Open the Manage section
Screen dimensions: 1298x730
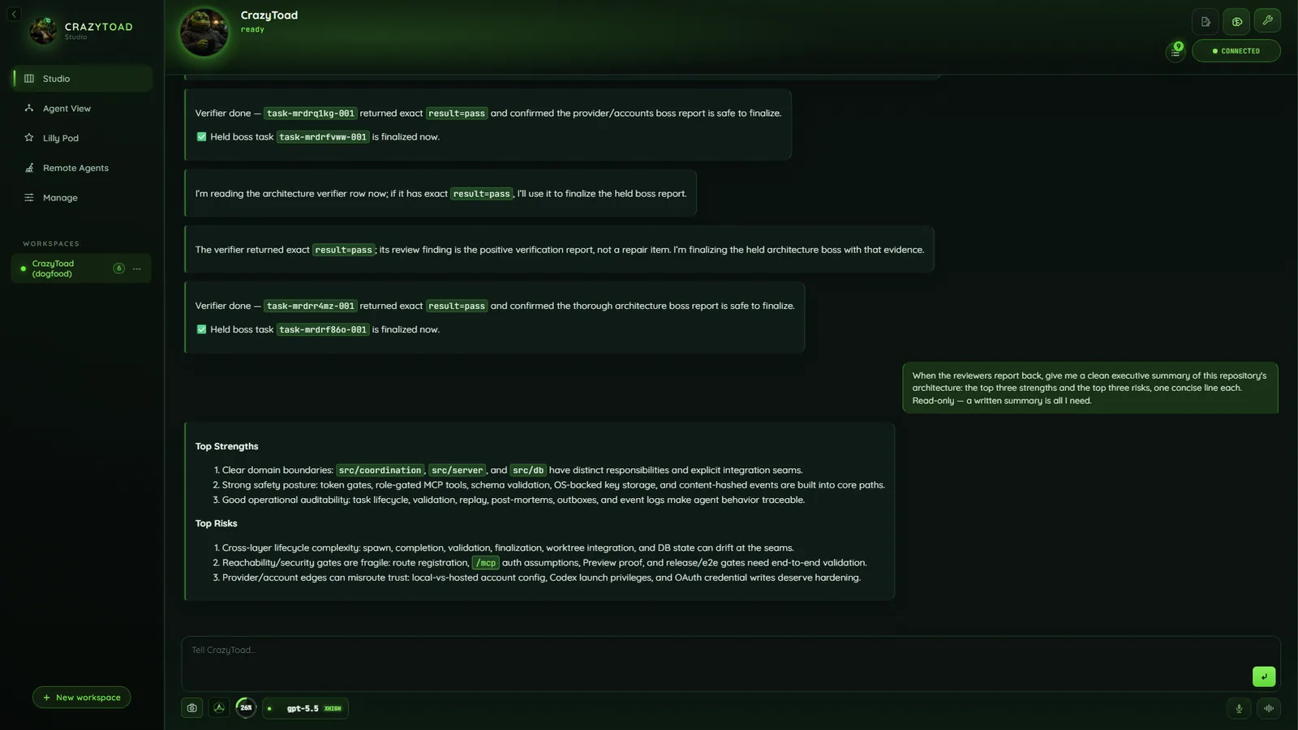pos(82,198)
